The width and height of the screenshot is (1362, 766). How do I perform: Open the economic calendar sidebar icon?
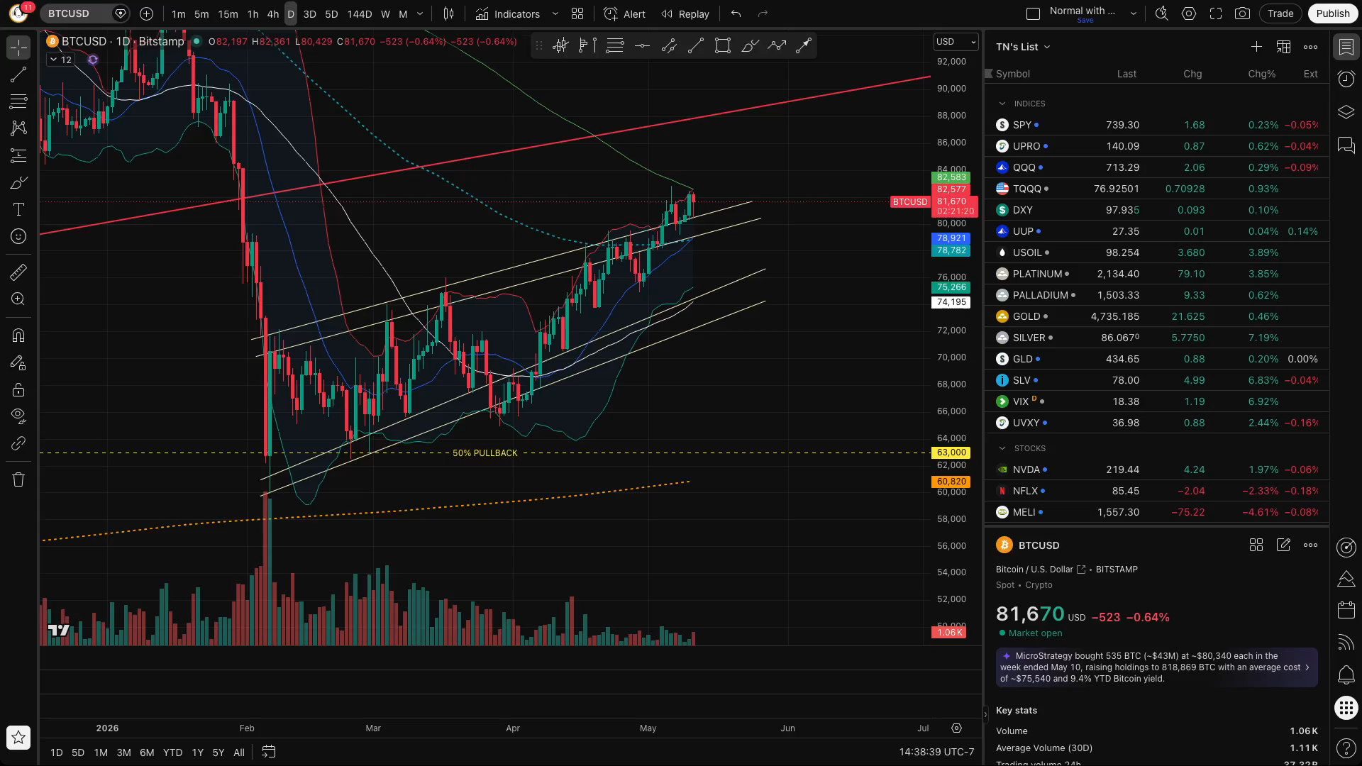point(1346,610)
